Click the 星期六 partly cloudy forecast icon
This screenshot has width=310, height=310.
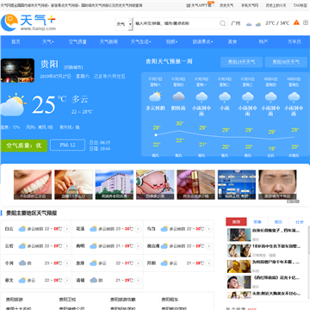155,96
